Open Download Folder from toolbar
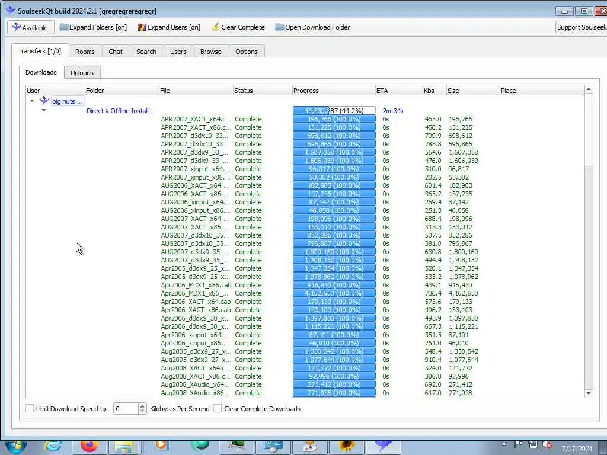This screenshot has width=607, height=455. coord(312,27)
